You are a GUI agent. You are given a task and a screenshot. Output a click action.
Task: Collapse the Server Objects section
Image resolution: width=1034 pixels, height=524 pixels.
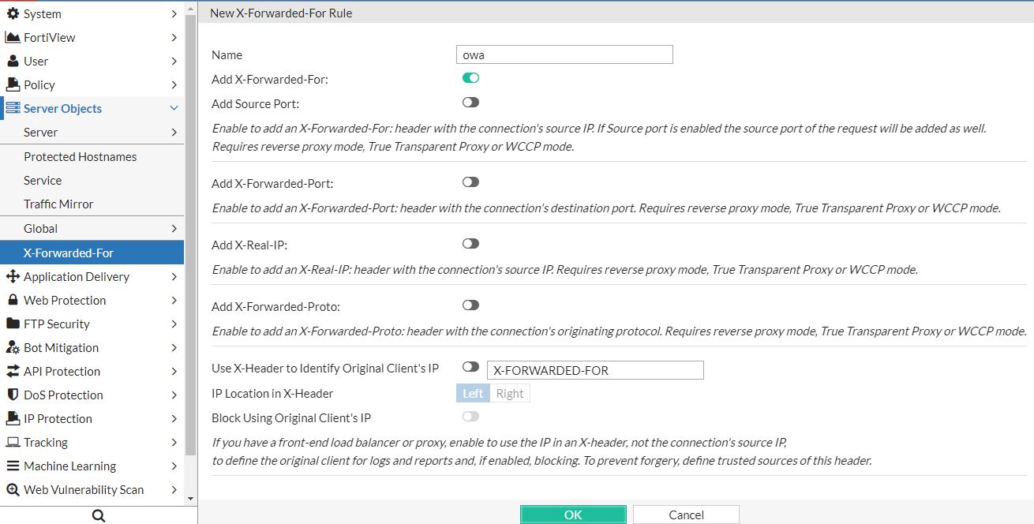pos(174,108)
